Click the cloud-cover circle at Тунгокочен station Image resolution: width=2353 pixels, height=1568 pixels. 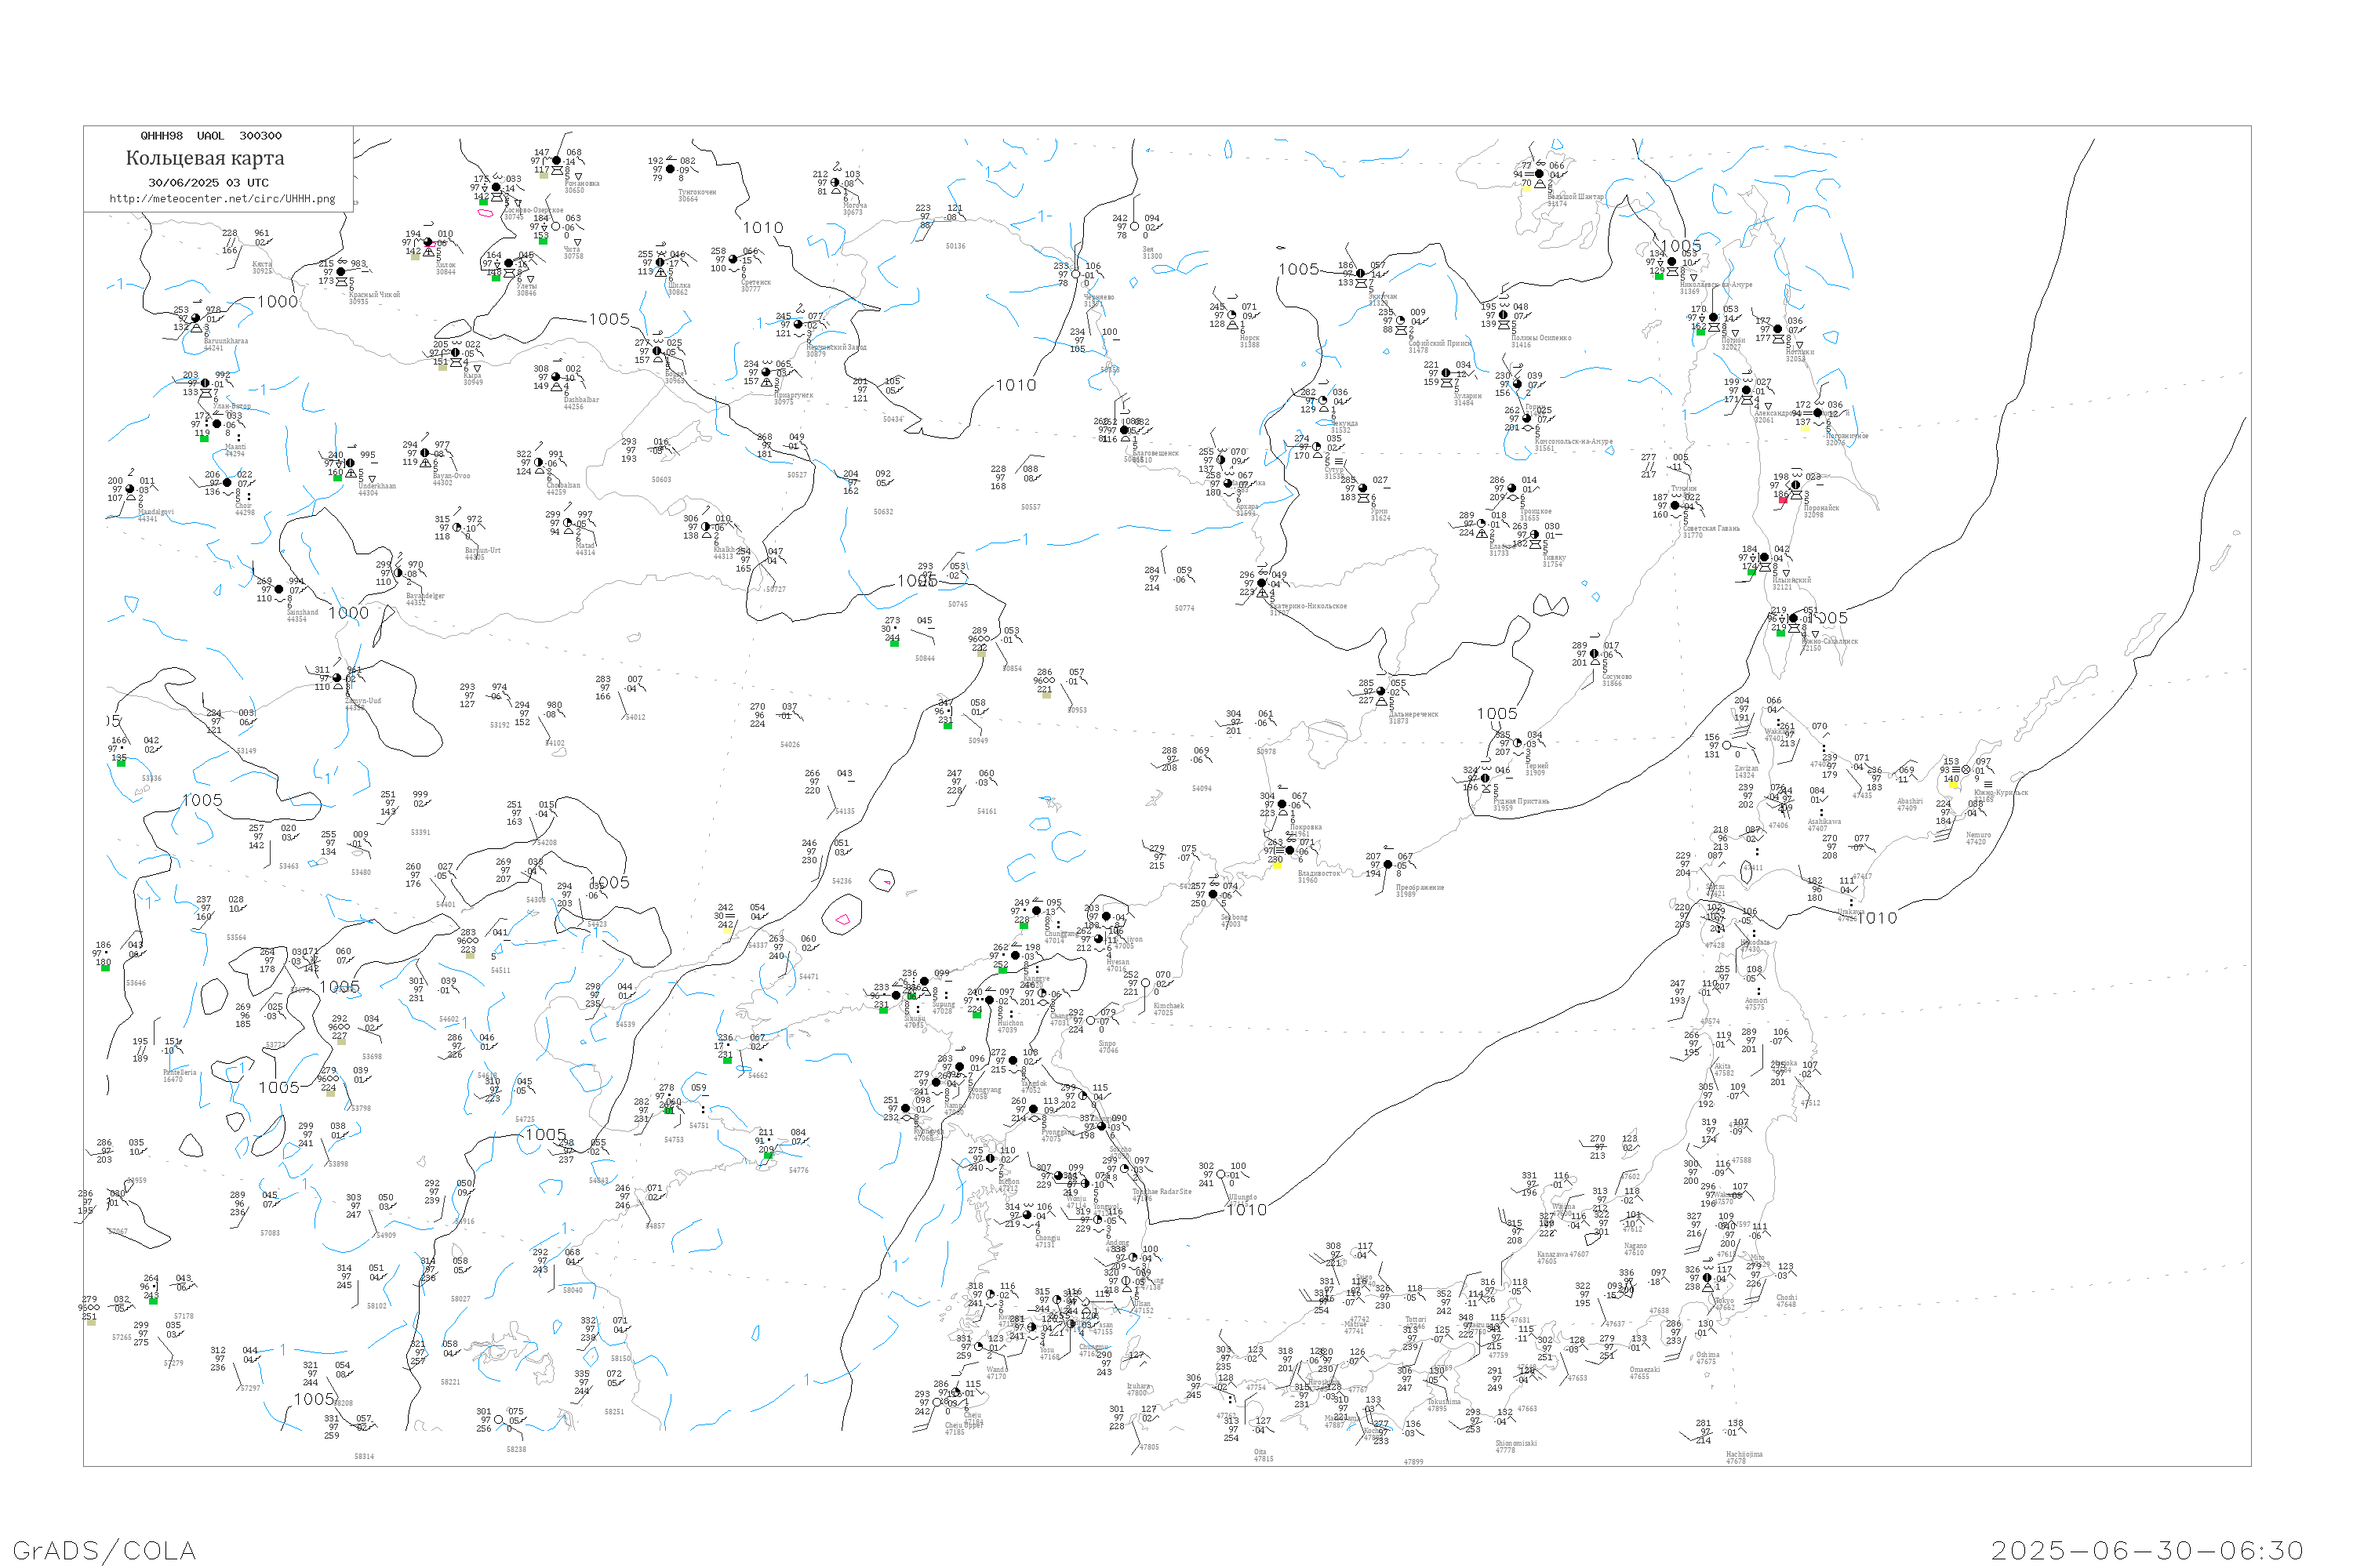click(x=671, y=169)
